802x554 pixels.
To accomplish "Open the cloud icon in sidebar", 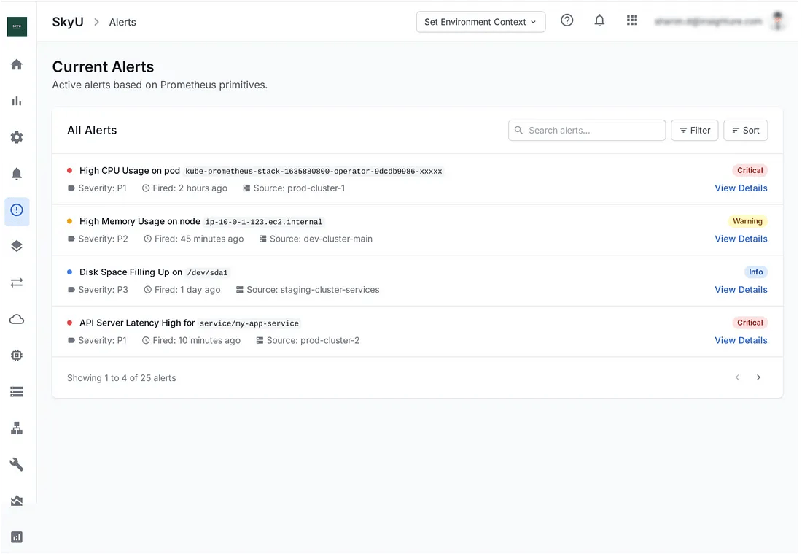I will point(17,319).
